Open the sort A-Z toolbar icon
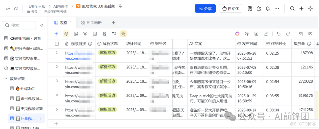The height and width of the screenshot is (129, 319). pos(104,34)
